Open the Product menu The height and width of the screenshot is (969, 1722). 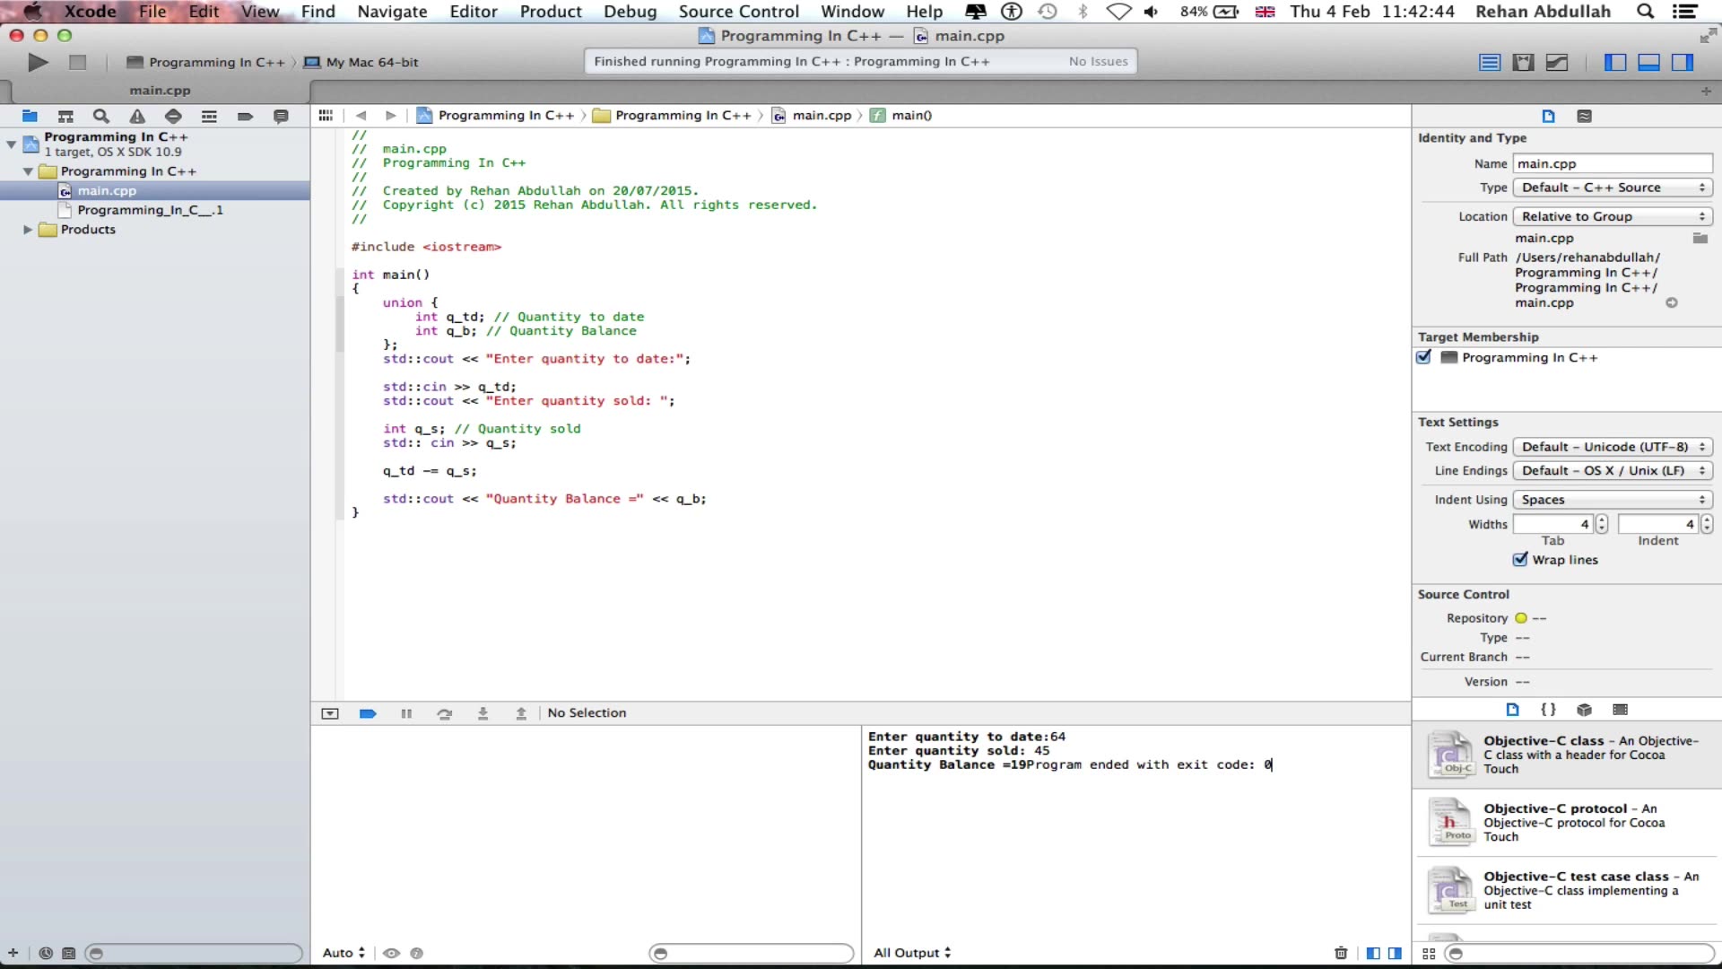pos(551,12)
